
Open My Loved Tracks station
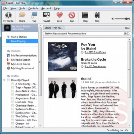(x=20, y=64)
